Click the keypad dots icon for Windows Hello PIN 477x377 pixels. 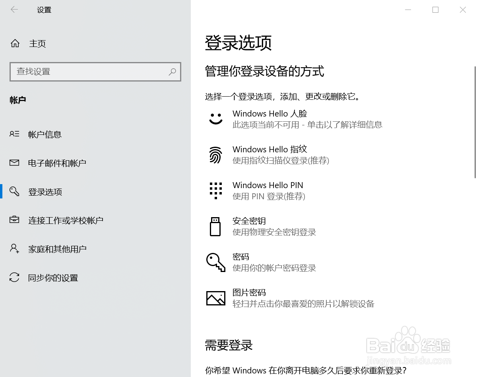tap(216, 191)
